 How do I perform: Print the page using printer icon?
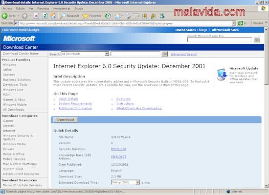(128, 16)
